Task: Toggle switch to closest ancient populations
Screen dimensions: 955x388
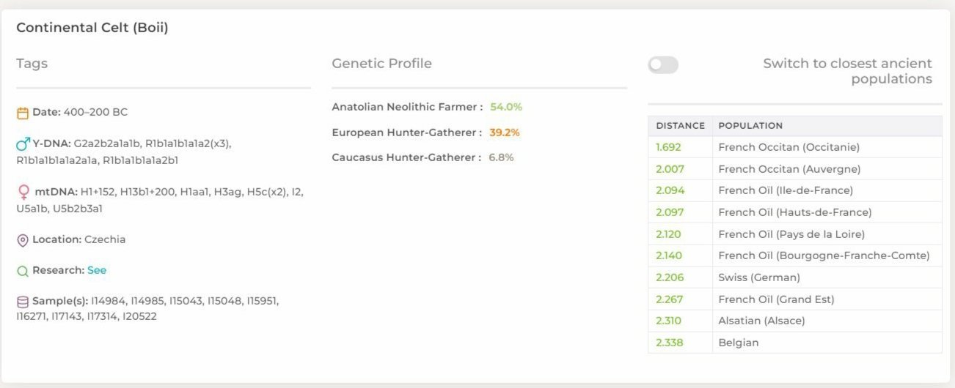Action: click(x=663, y=65)
